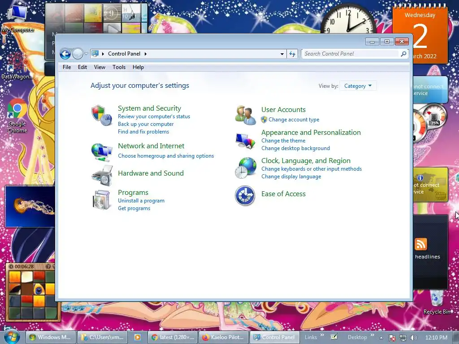Screen dimensions: 459x344
Task: Click Change desktop background link
Action: tap(296, 148)
